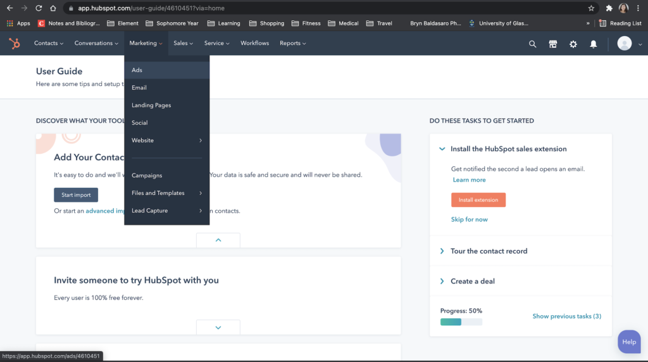Select Ads from Marketing menu
The height and width of the screenshot is (362, 648).
tap(166, 70)
